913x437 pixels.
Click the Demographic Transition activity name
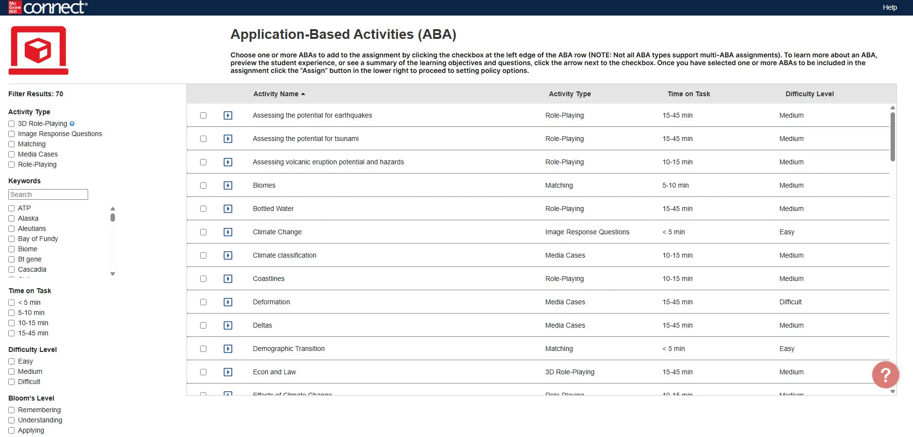point(288,349)
